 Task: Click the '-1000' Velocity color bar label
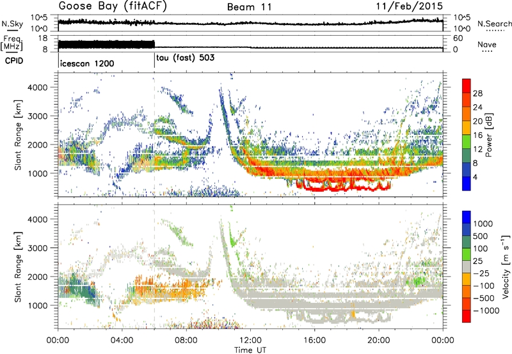pos(486,311)
